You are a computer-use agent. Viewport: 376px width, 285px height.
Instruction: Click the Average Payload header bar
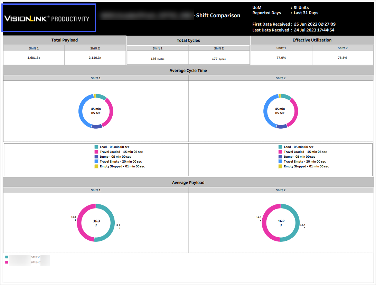(188, 183)
